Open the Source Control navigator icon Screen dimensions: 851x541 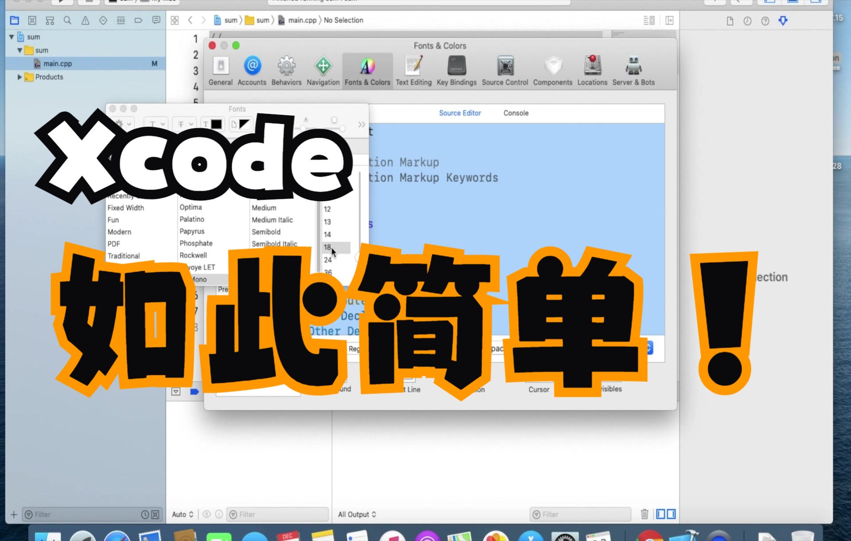(32, 20)
